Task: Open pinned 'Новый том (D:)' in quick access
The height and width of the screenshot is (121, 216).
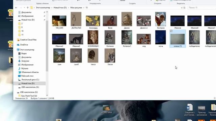Action: 28,20
